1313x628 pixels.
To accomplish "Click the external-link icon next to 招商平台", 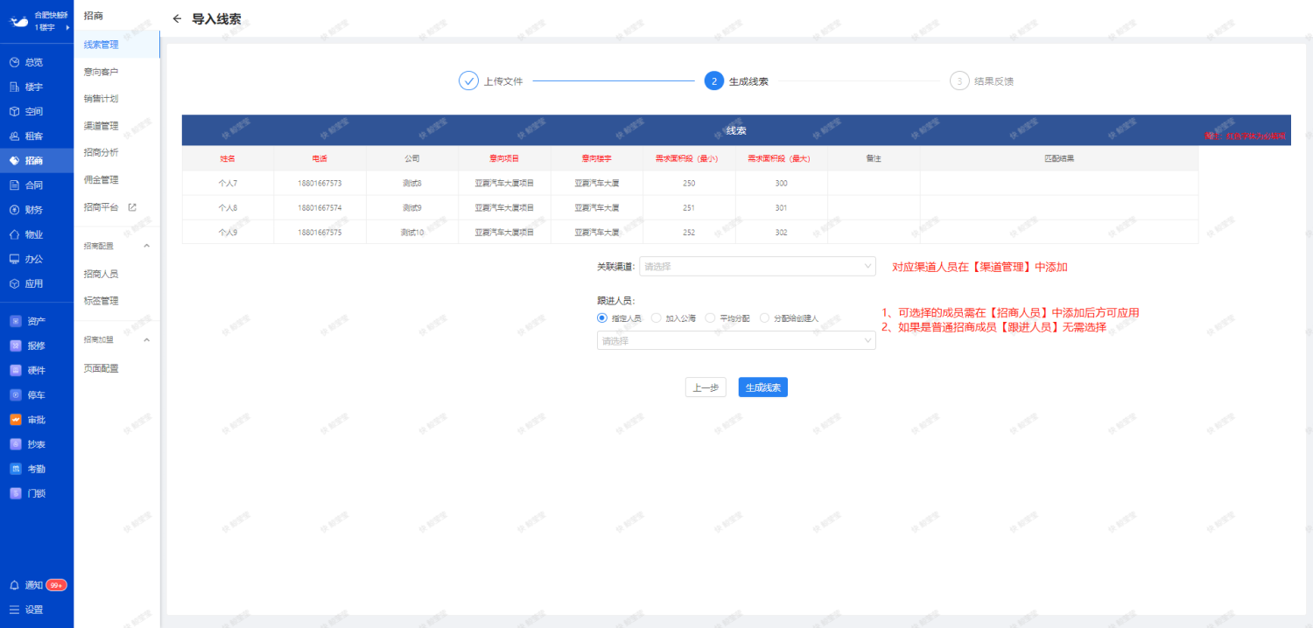I will 132,207.
